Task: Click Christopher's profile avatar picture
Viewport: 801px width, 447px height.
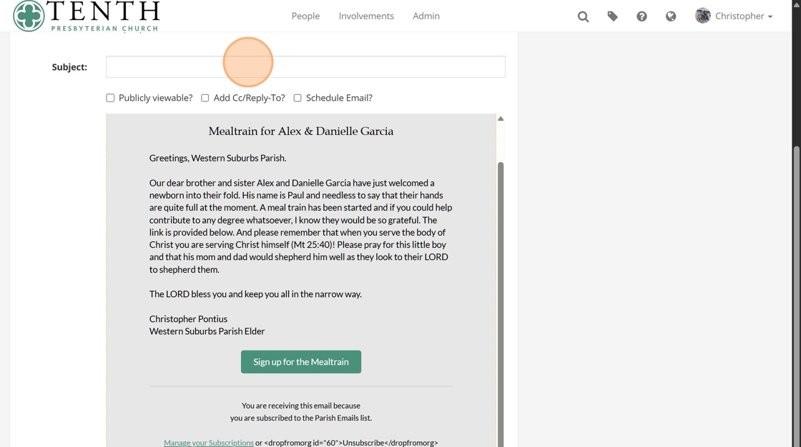Action: 703,16
